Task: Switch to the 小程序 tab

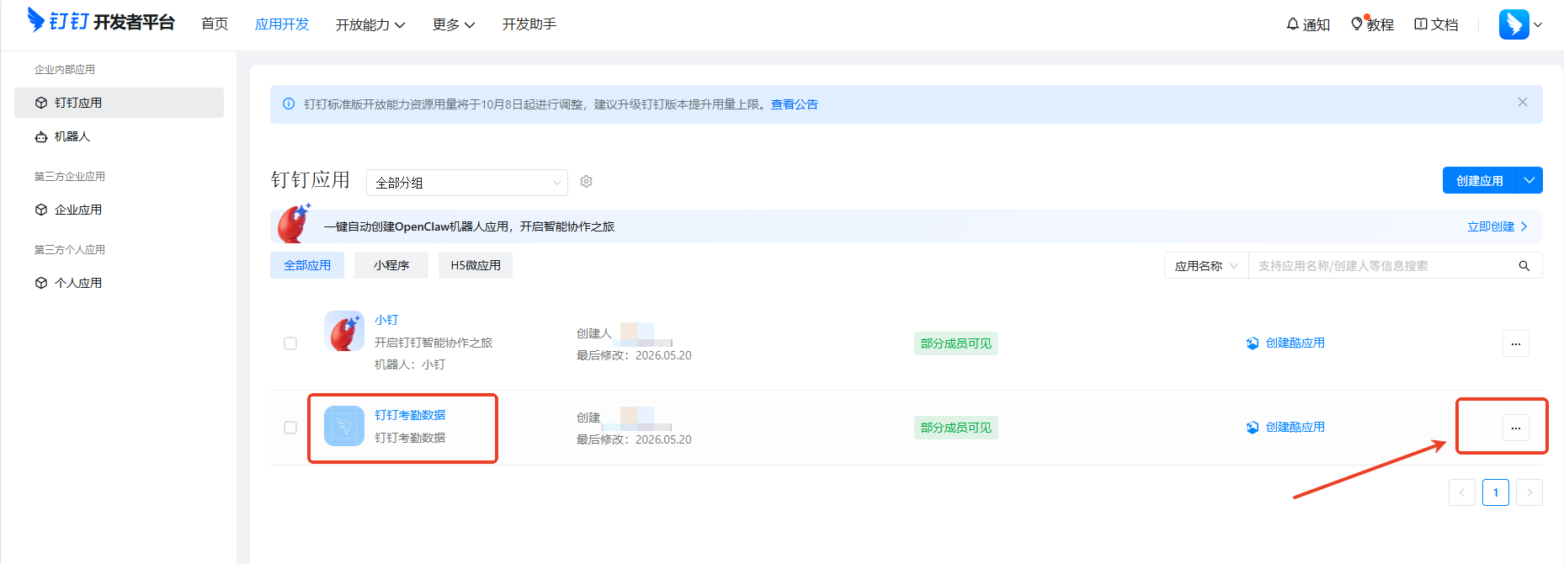Action: 391,265
